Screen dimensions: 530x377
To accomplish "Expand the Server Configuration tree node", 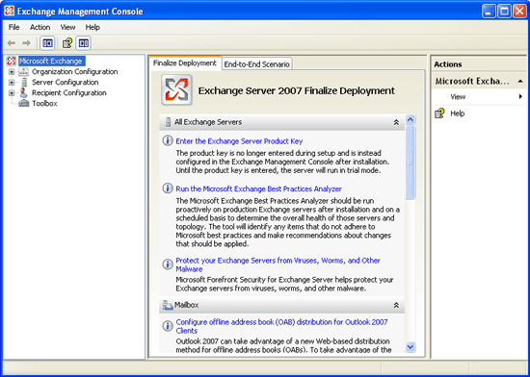I will 12,82.
